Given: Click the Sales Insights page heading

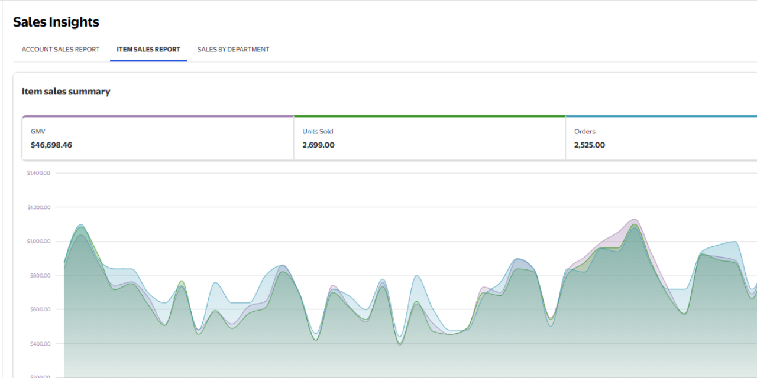Looking at the screenshot, I should point(56,22).
